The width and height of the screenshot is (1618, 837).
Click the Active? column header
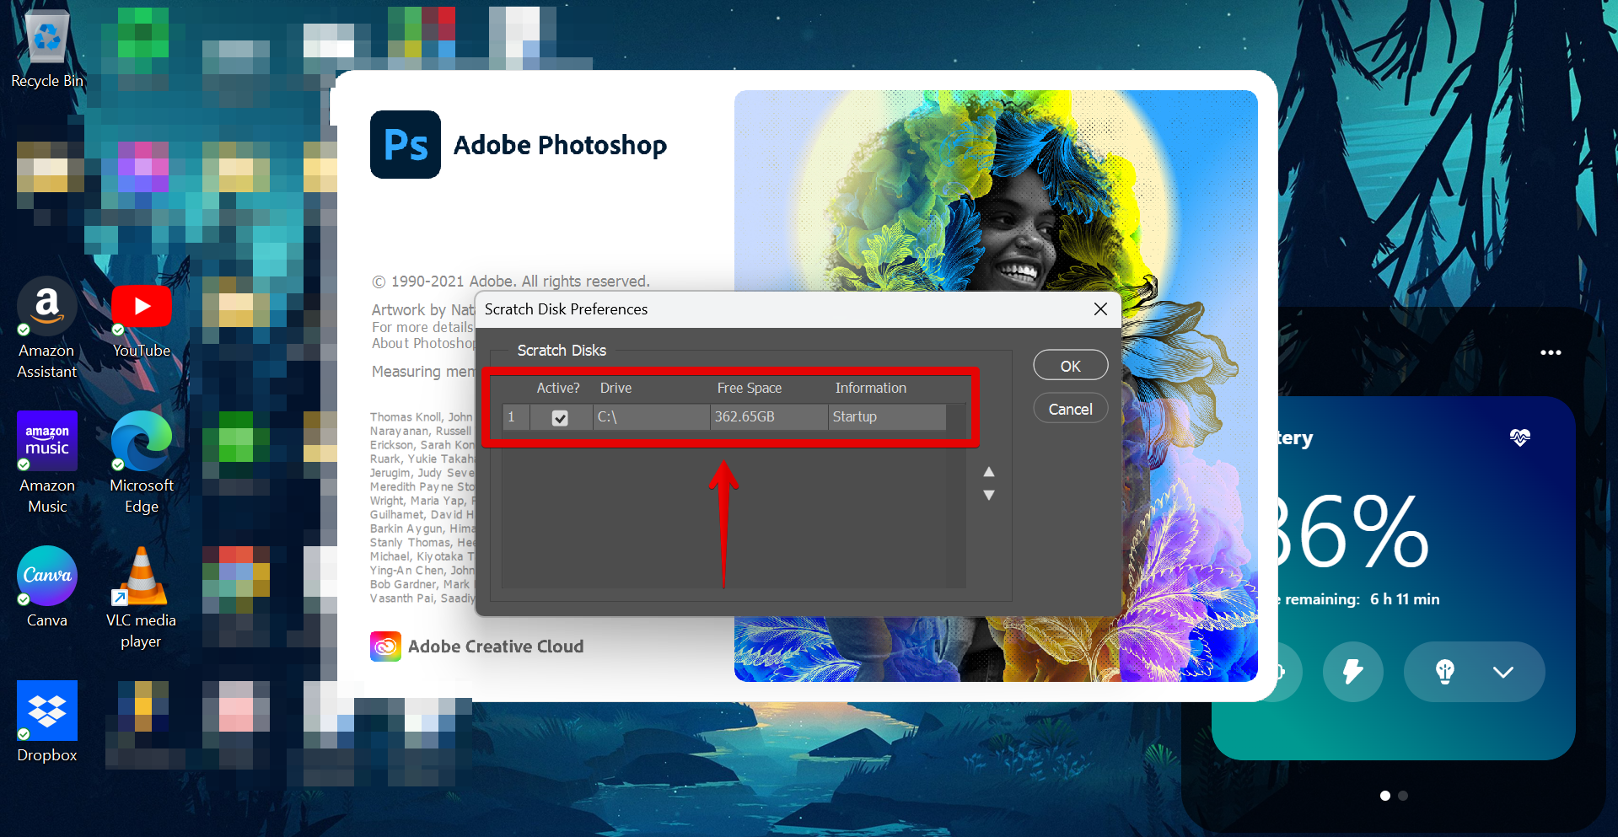tap(558, 388)
